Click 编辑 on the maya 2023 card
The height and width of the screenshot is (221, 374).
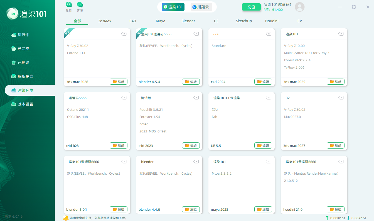click(263, 209)
